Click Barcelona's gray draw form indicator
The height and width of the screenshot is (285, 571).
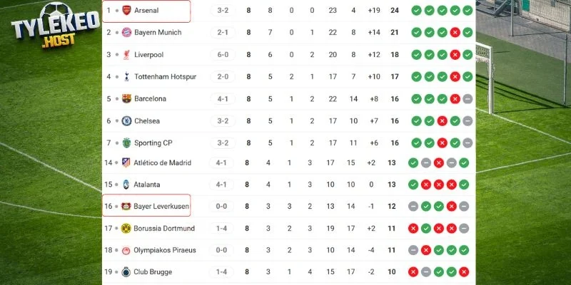pyautogui.click(x=468, y=98)
